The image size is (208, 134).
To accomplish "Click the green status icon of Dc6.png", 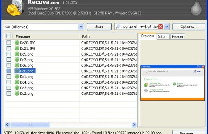I will (x=17, y=65).
